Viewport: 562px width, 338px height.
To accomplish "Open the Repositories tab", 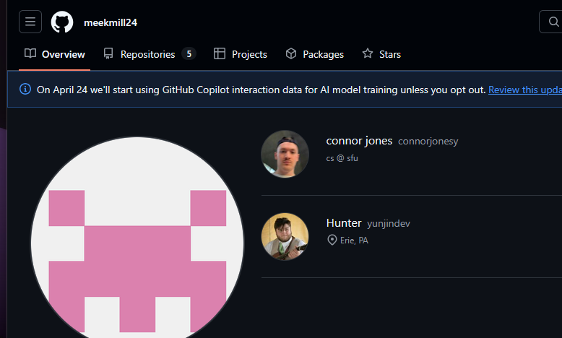I will 150,54.
